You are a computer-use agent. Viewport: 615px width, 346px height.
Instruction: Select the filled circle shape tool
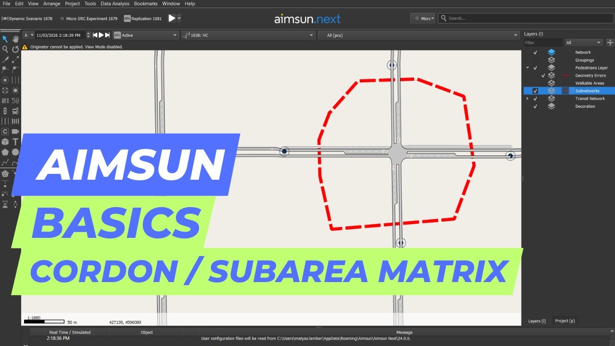(x=15, y=152)
